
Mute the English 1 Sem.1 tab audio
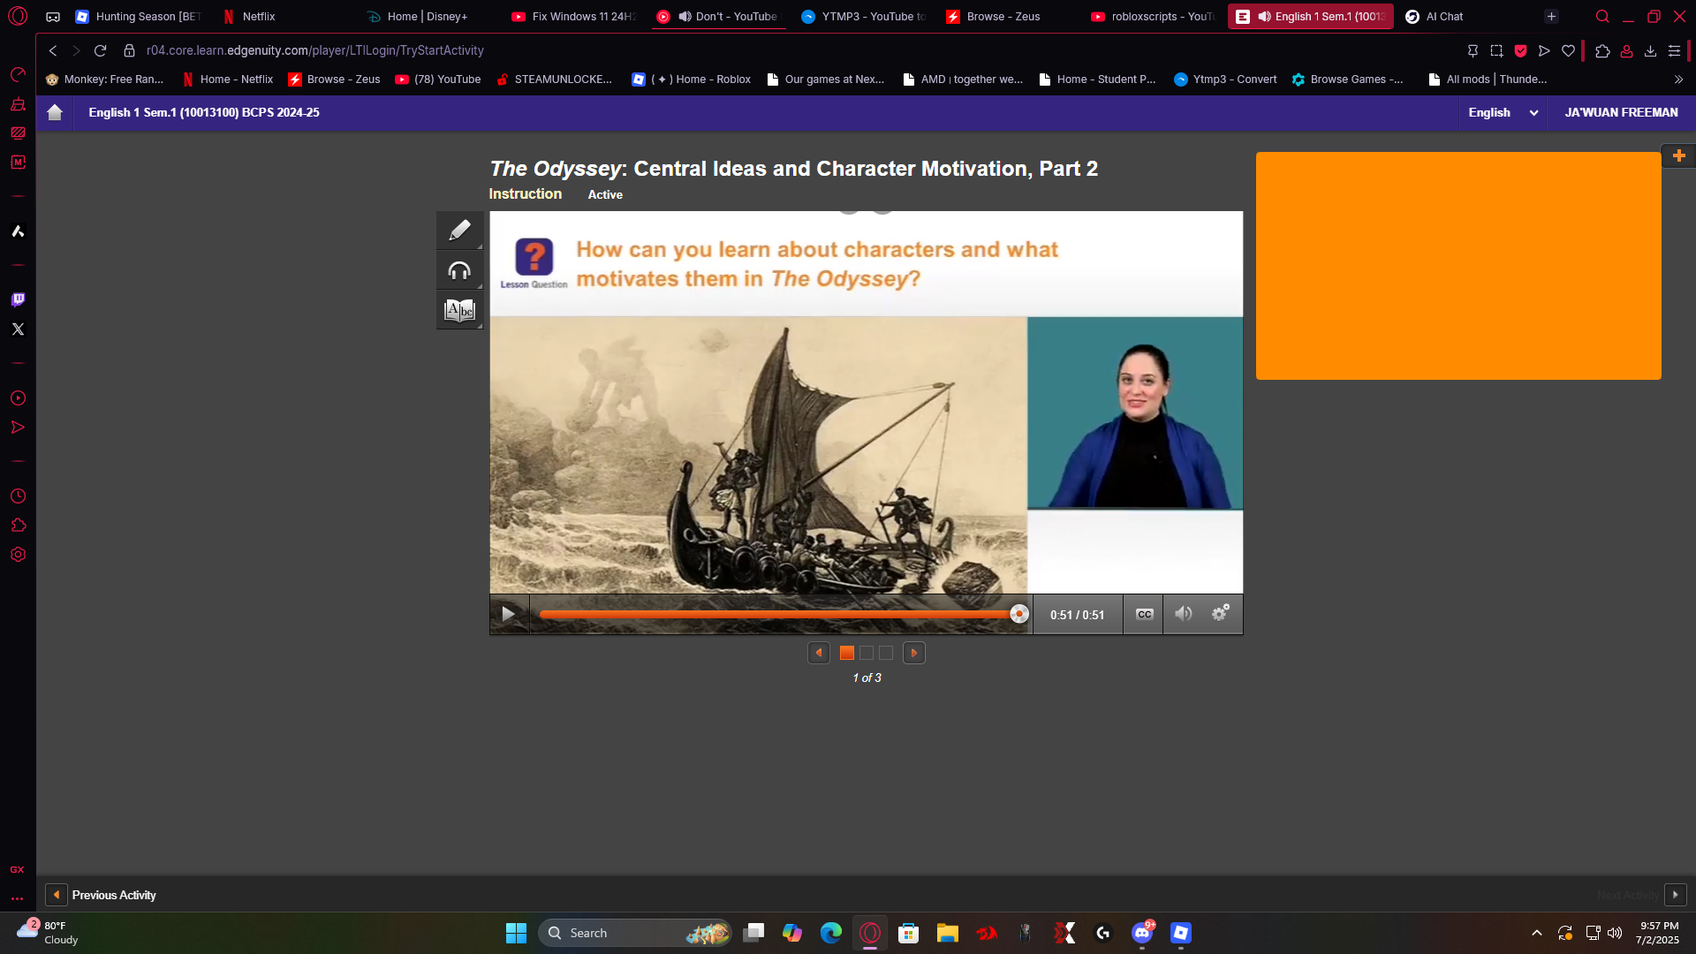pyautogui.click(x=1264, y=16)
